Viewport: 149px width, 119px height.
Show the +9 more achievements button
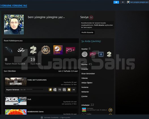pyautogui.click(x=74, y=90)
